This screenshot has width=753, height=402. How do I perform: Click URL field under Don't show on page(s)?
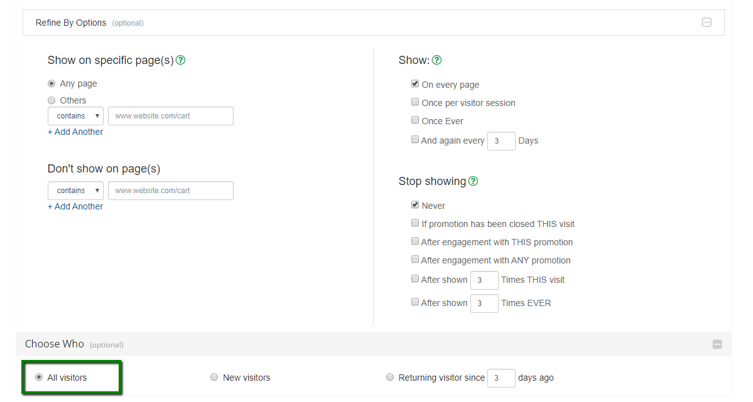coord(171,191)
